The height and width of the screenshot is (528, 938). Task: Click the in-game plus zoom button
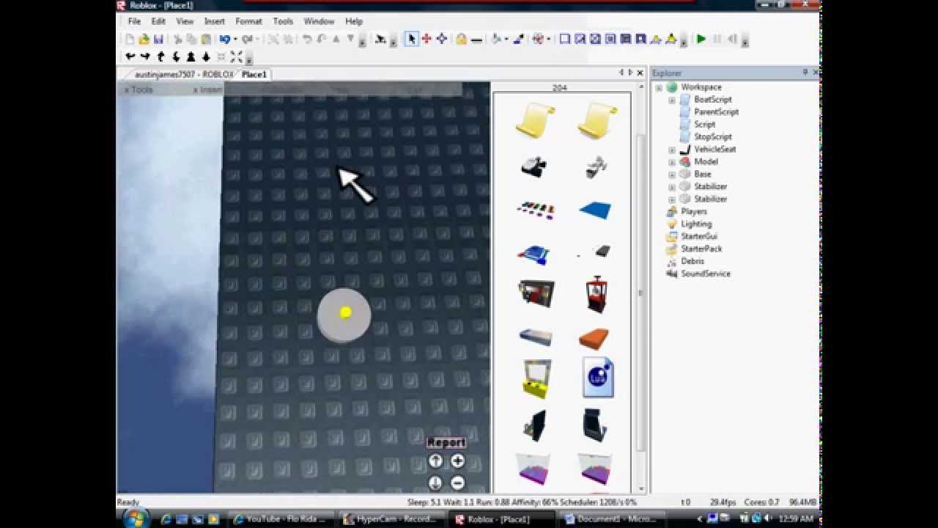pyautogui.click(x=457, y=461)
